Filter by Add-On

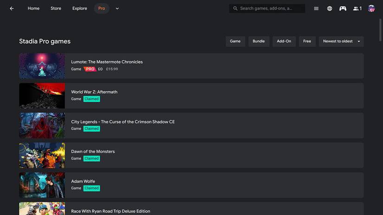coord(284,41)
